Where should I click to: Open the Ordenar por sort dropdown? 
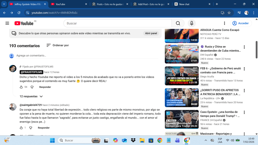tap(58, 45)
